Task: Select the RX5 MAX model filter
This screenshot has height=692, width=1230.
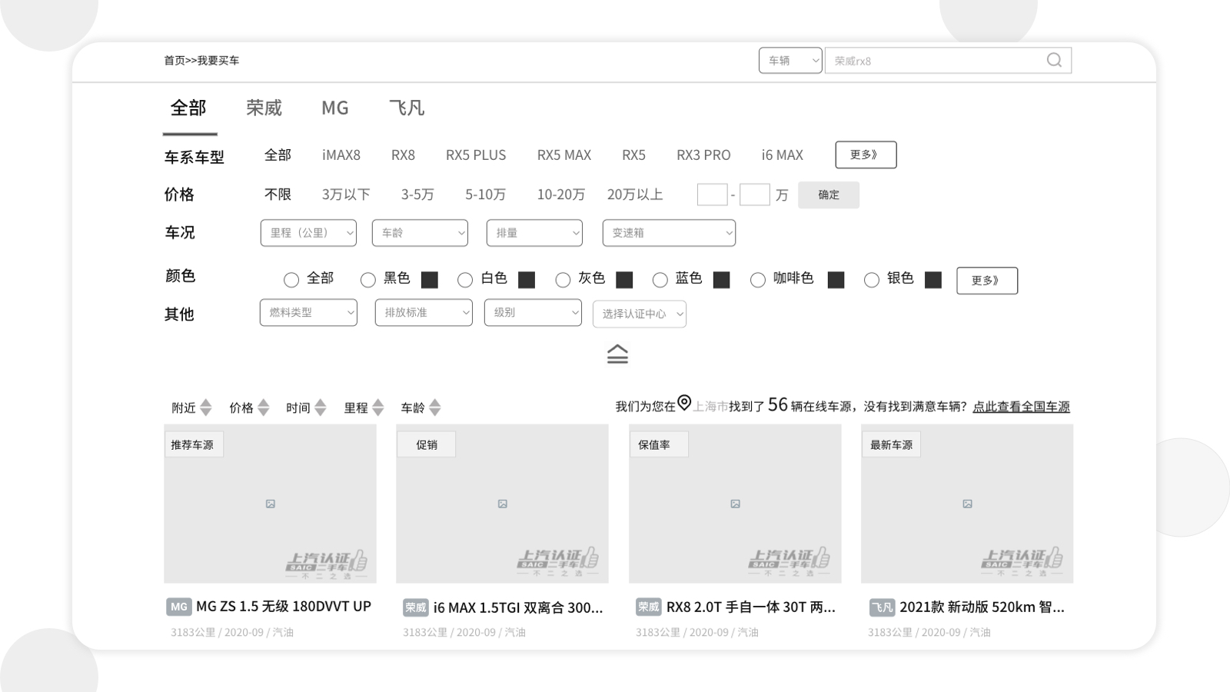Action: (x=564, y=155)
